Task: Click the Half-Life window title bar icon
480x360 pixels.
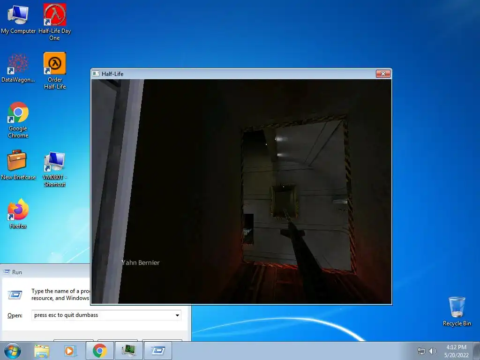Action: 96,74
